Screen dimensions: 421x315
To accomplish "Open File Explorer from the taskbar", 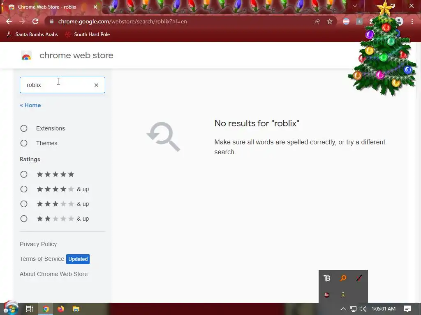I will coord(76,309).
